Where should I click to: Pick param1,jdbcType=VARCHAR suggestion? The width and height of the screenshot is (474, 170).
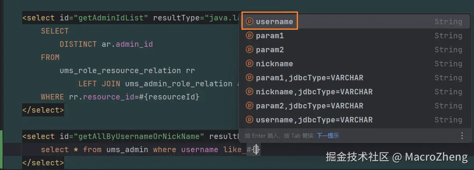(355, 78)
